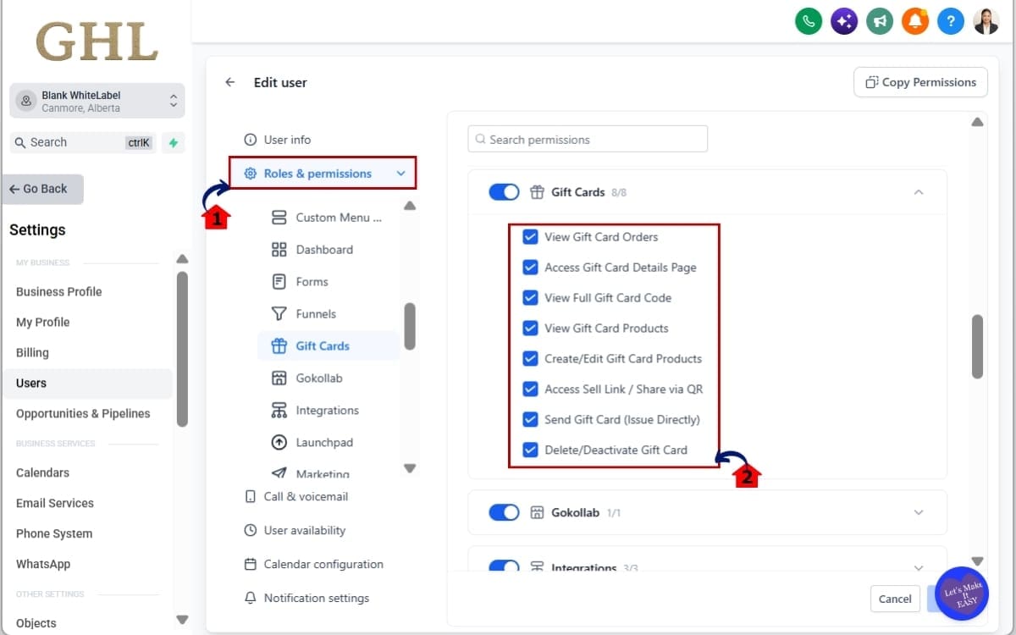Open the purple AI sparkle icon
The height and width of the screenshot is (635, 1016).
(x=844, y=21)
